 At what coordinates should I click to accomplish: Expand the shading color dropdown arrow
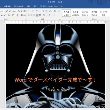coord(51,15)
